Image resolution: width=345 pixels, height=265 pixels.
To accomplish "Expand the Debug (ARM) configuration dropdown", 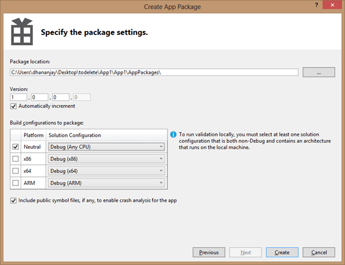I will tap(107, 183).
